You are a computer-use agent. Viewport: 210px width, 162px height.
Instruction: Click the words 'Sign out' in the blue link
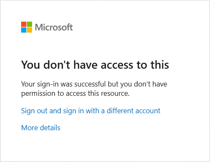34,111
